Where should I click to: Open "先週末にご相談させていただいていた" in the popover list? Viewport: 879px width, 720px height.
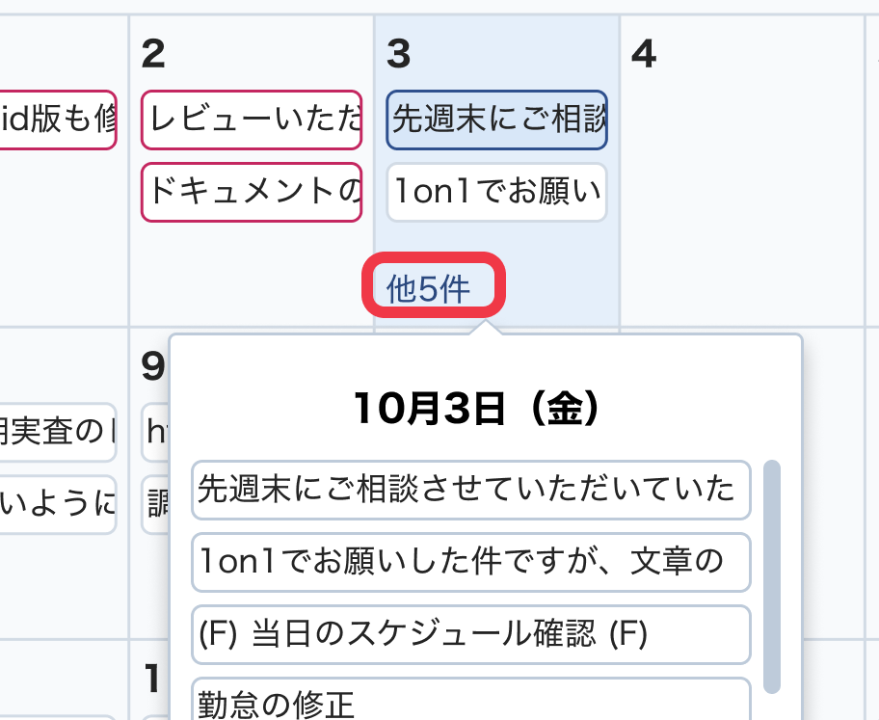[x=470, y=489]
